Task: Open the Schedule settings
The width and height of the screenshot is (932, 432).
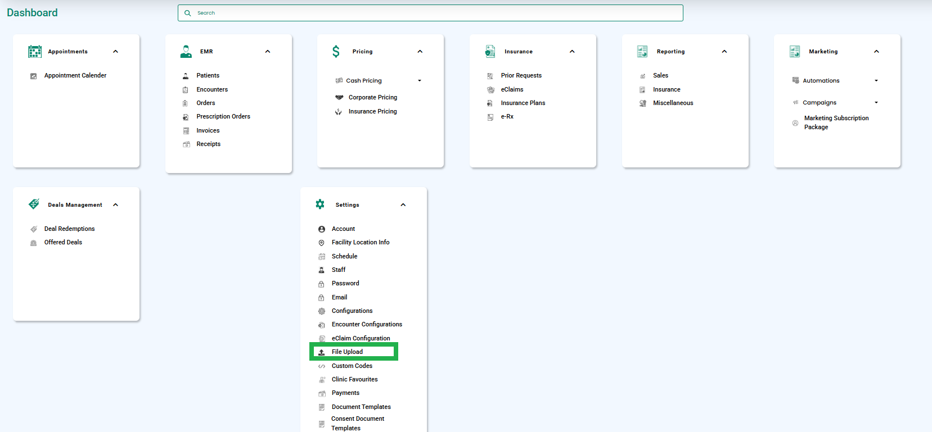Action: [344, 257]
